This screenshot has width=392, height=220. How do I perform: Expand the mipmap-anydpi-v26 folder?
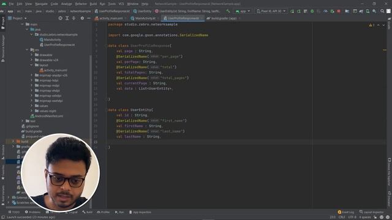click(31, 75)
